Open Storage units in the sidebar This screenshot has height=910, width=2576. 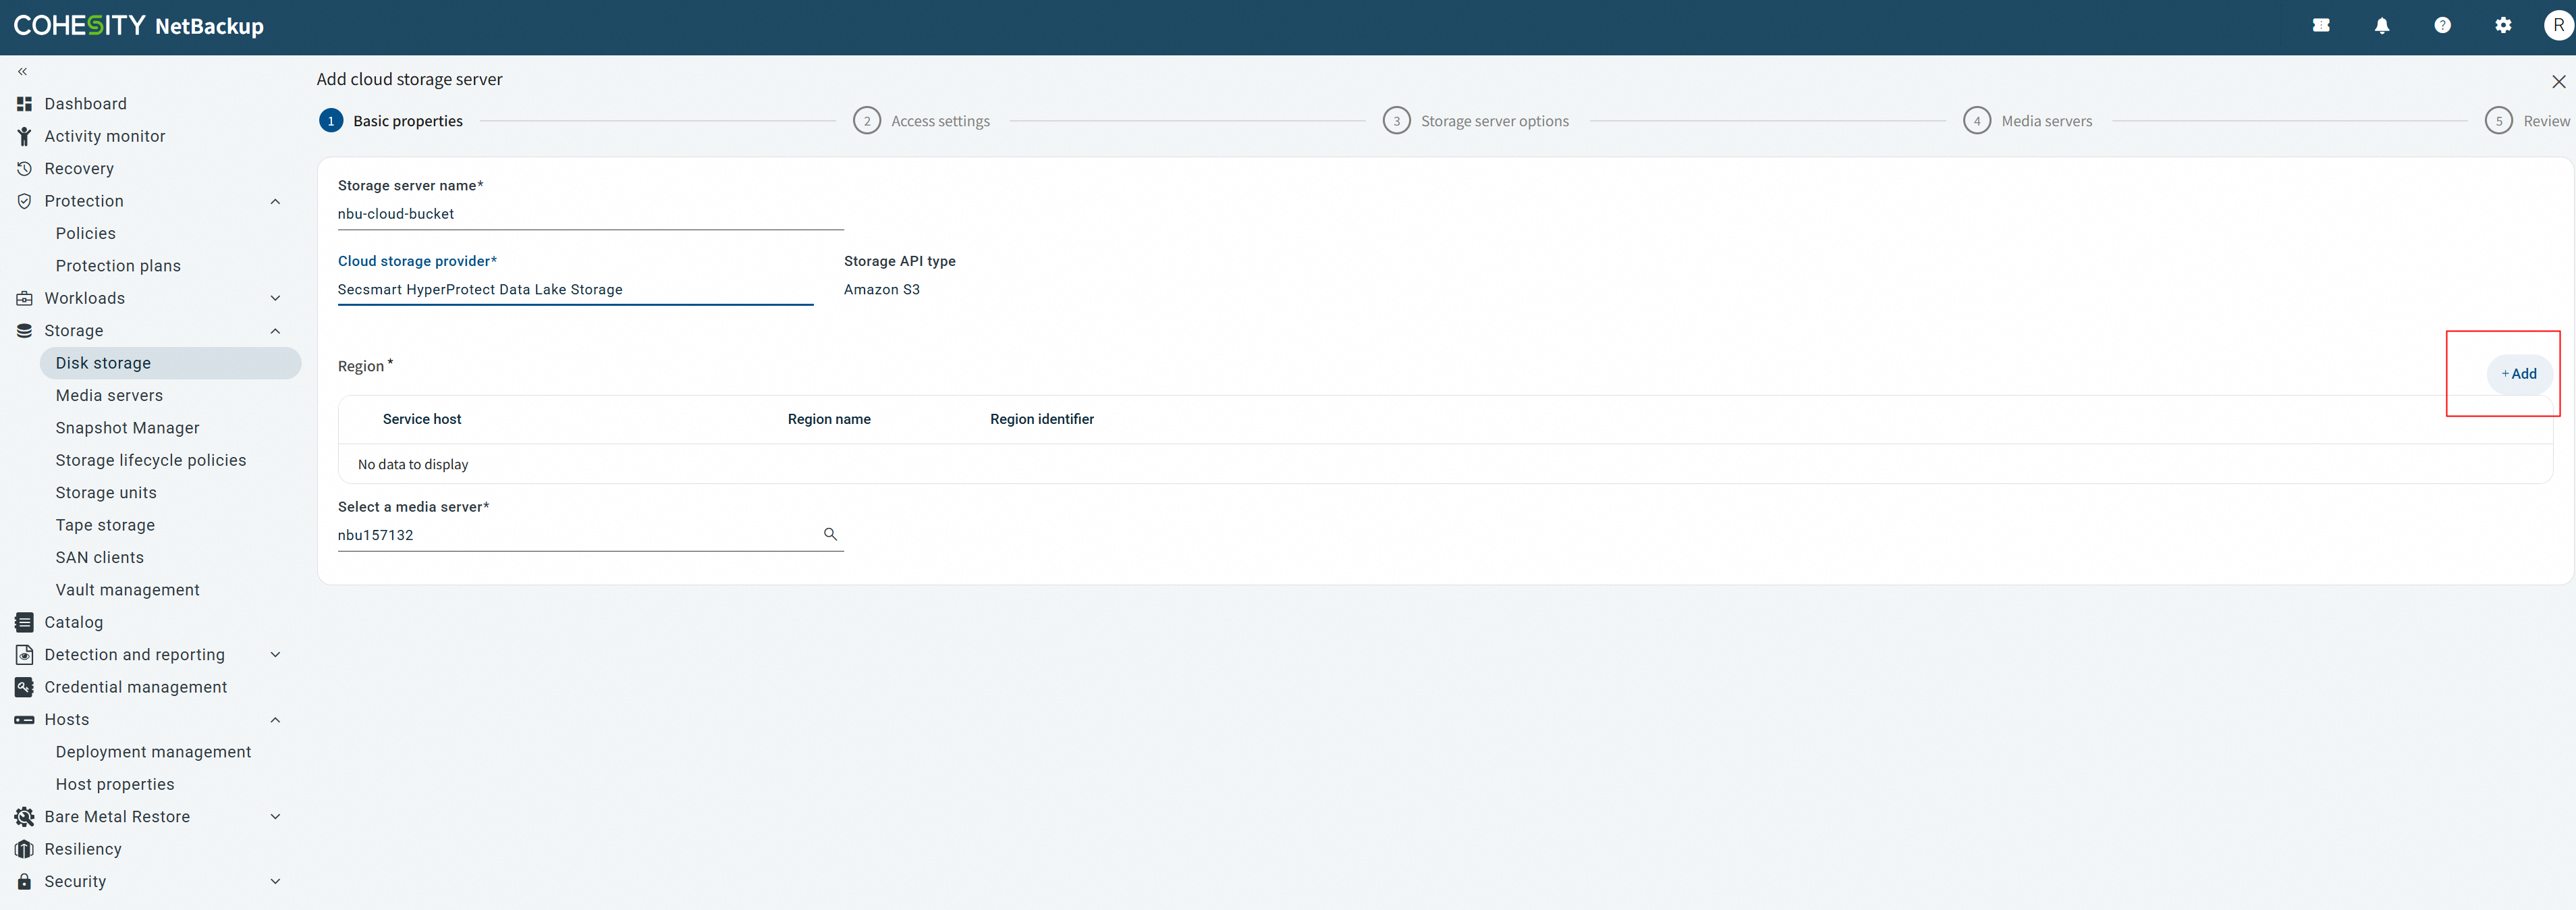point(106,493)
